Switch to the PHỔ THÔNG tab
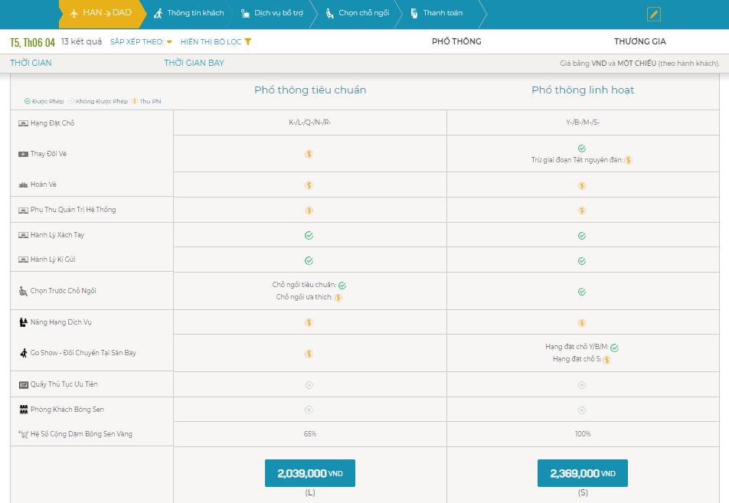 (456, 41)
